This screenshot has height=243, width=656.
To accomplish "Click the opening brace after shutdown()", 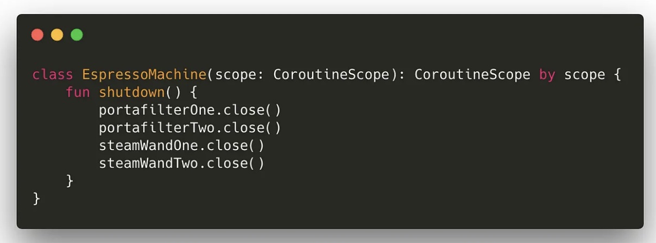I will 194,92.
